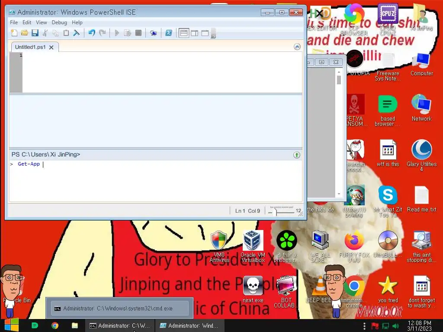Open 'wtf is this' desktop icon
This screenshot has height=332, width=443.
click(388, 153)
